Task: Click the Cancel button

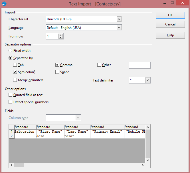Action: pyautogui.click(x=170, y=24)
